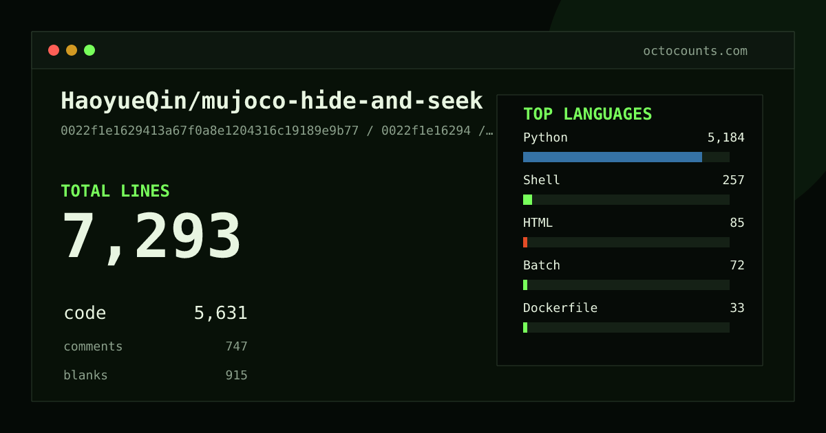Click the blue Python progress bar
The width and height of the screenshot is (826, 433).
pos(613,157)
